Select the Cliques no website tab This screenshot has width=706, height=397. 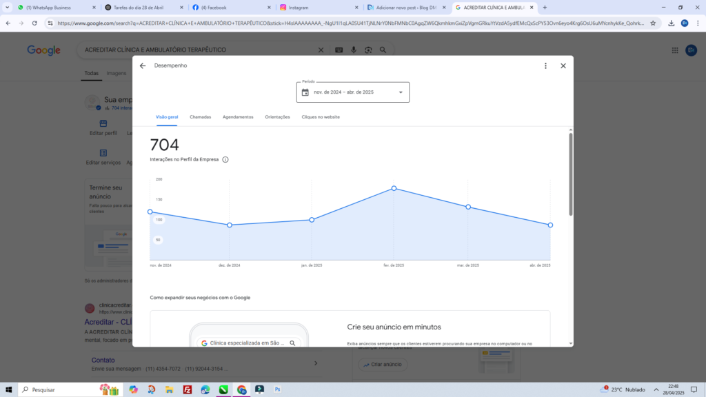321,117
